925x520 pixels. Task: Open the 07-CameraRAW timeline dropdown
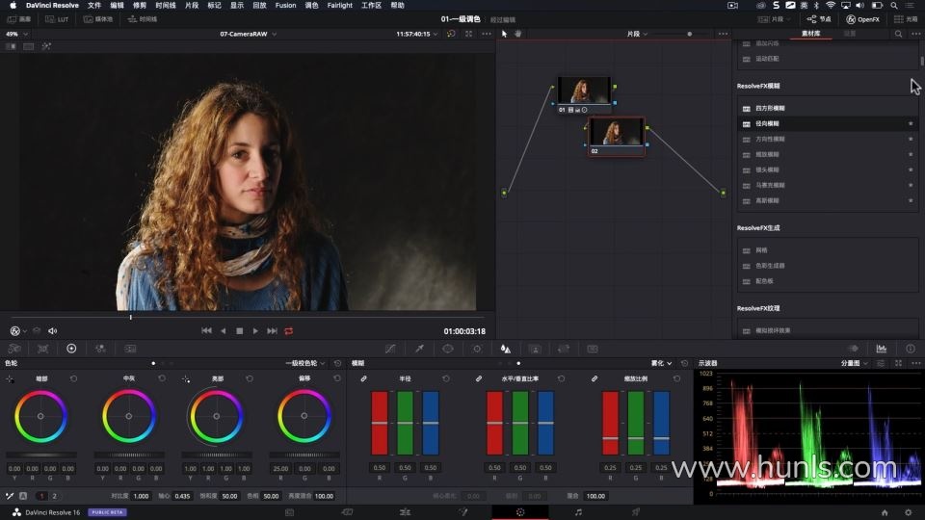[248, 35]
